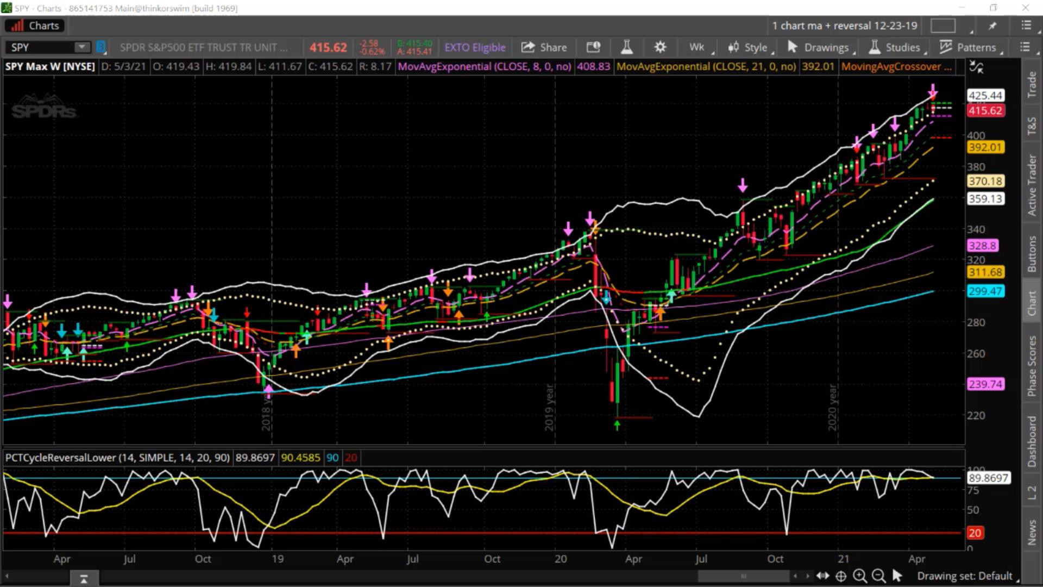The height and width of the screenshot is (587, 1043).
Task: Click the collapse panel arrow at bottom left
Action: point(84,579)
